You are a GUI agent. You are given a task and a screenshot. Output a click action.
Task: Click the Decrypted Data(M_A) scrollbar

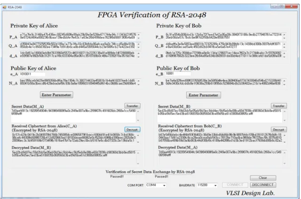point(285,157)
